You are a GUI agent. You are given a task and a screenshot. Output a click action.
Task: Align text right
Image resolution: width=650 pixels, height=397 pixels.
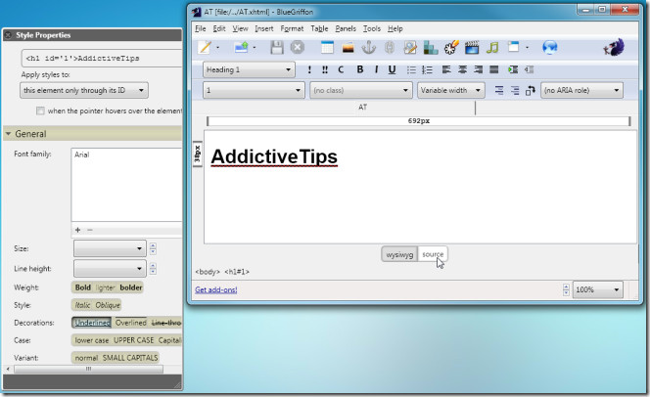click(478, 69)
